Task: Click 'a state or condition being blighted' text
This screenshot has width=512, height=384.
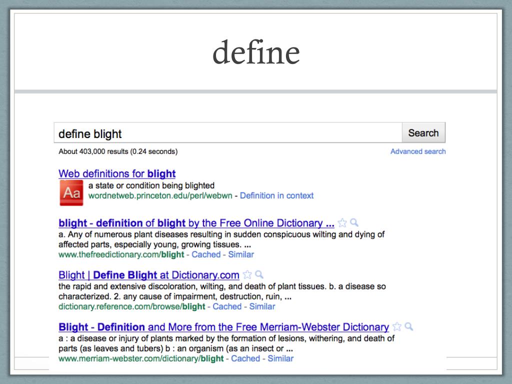Action: [x=151, y=185]
